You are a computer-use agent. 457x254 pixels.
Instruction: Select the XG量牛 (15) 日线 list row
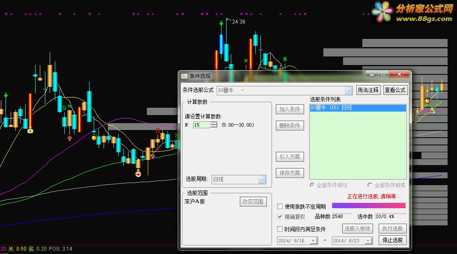tap(358, 108)
